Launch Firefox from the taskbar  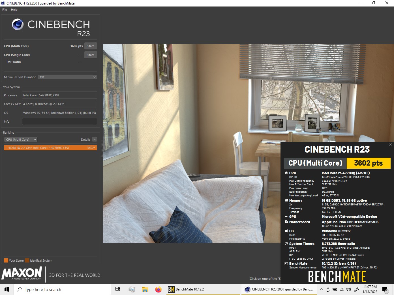point(159,289)
